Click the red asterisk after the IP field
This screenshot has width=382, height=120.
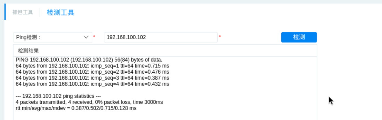(x=220, y=37)
